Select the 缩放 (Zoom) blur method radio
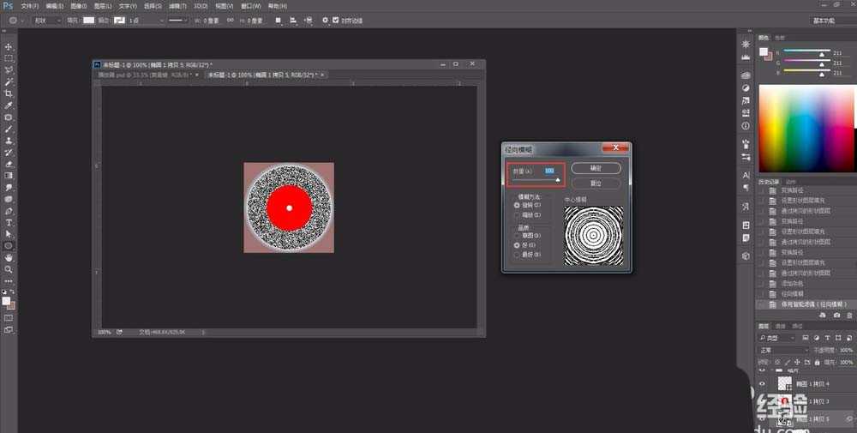Viewport: 857px width, 433px height. coord(516,214)
